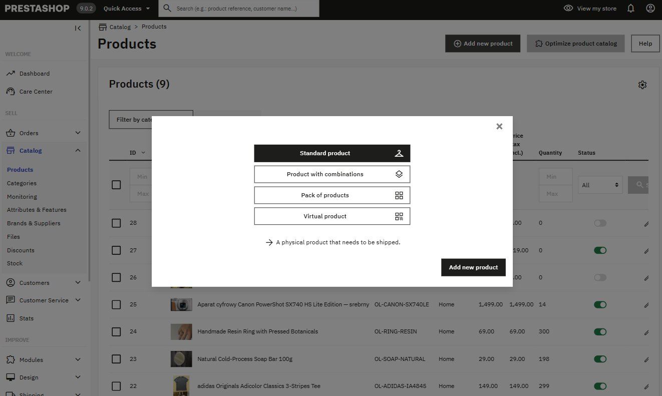Expand the Modules menu chevron
Screen dimensions: 662x396
point(78,359)
